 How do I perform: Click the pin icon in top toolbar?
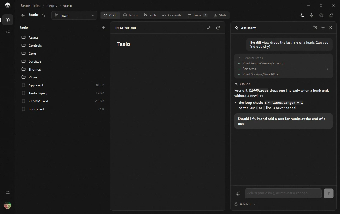point(311,15)
